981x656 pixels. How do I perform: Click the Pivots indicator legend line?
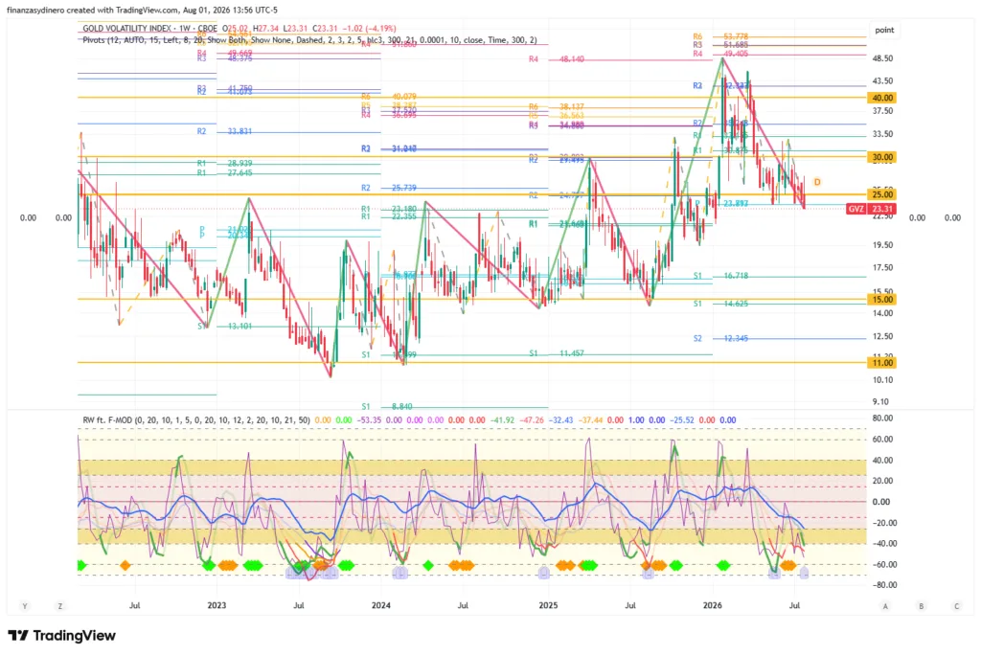pyautogui.click(x=309, y=40)
